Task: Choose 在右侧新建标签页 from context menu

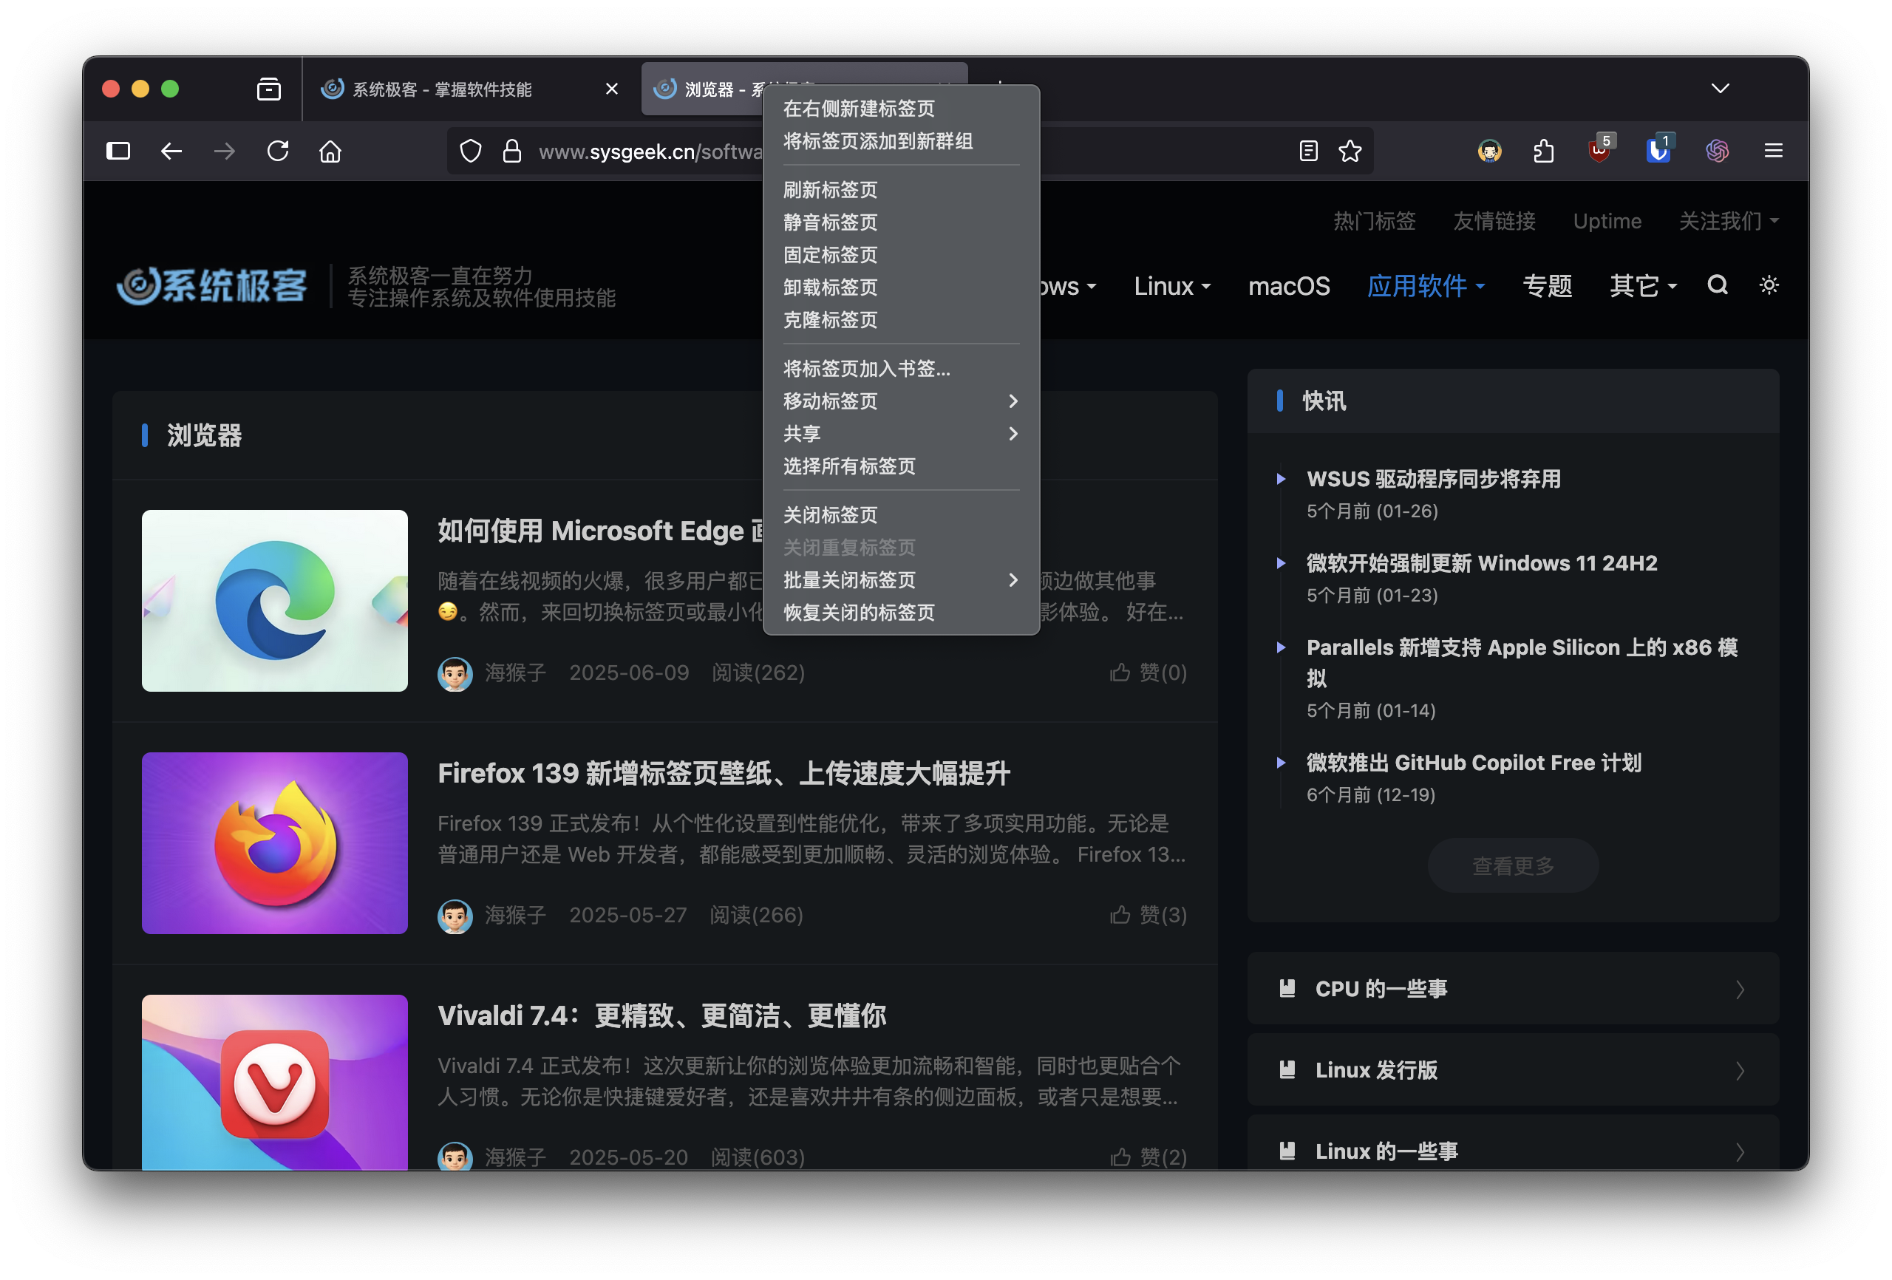Action: coord(901,109)
